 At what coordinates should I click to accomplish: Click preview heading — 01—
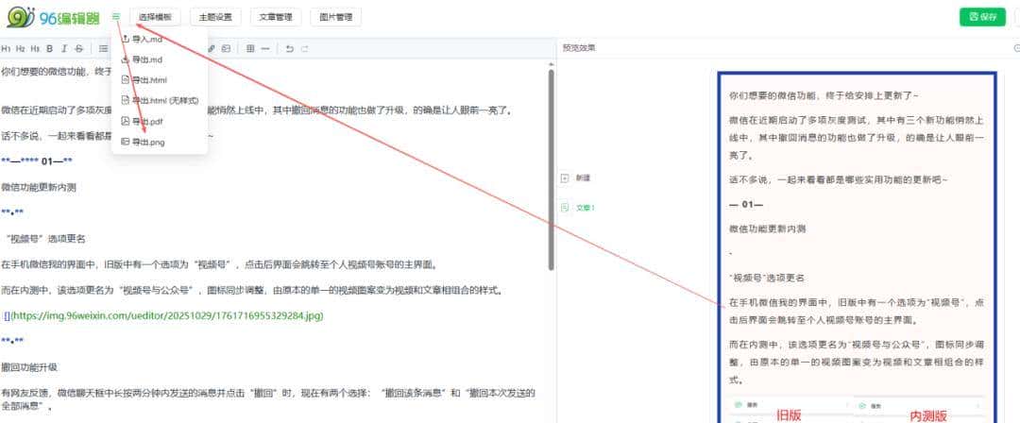(x=746, y=204)
